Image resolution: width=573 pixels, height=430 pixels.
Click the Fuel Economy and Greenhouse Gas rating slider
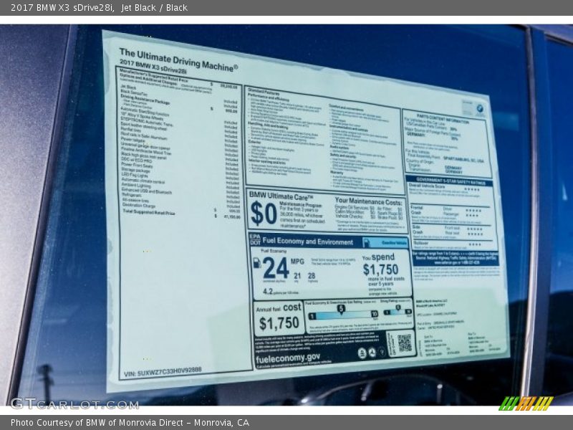pyautogui.click(x=343, y=314)
